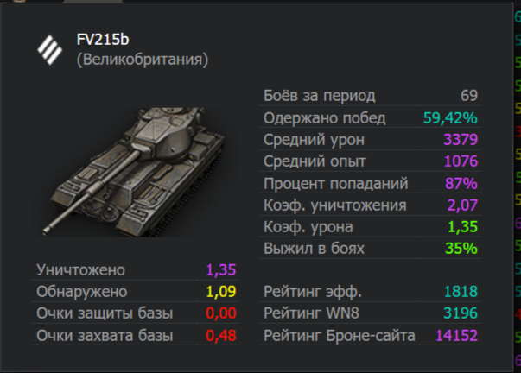Select the average damage value 3379

point(461,140)
